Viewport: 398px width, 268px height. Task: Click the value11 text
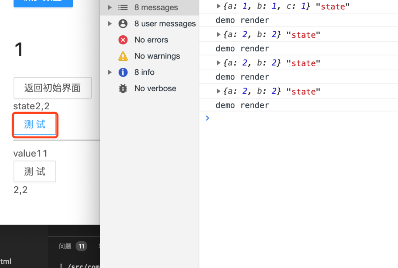click(x=30, y=154)
